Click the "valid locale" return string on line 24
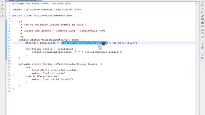The height and width of the screenshot is (115, 205). pyautogui.click(x=54, y=73)
